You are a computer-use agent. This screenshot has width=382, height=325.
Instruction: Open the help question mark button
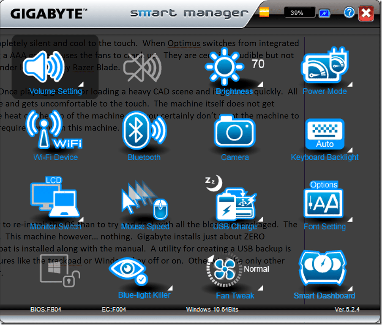coord(349,12)
